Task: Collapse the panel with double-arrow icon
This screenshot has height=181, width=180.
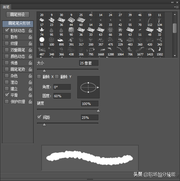Action: (172, 2)
